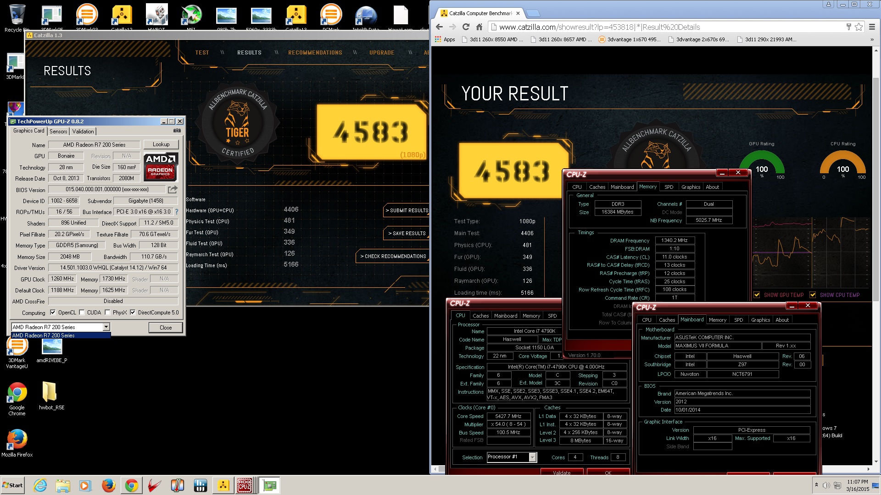Open Mozilla Firefox desktop shortcut
Screen dimensions: 881x495
tap(17, 443)
